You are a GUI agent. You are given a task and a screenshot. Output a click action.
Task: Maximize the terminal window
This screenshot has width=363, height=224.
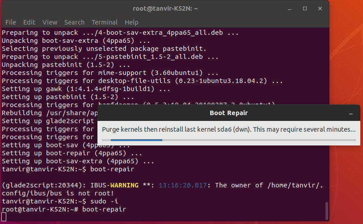coord(305,8)
